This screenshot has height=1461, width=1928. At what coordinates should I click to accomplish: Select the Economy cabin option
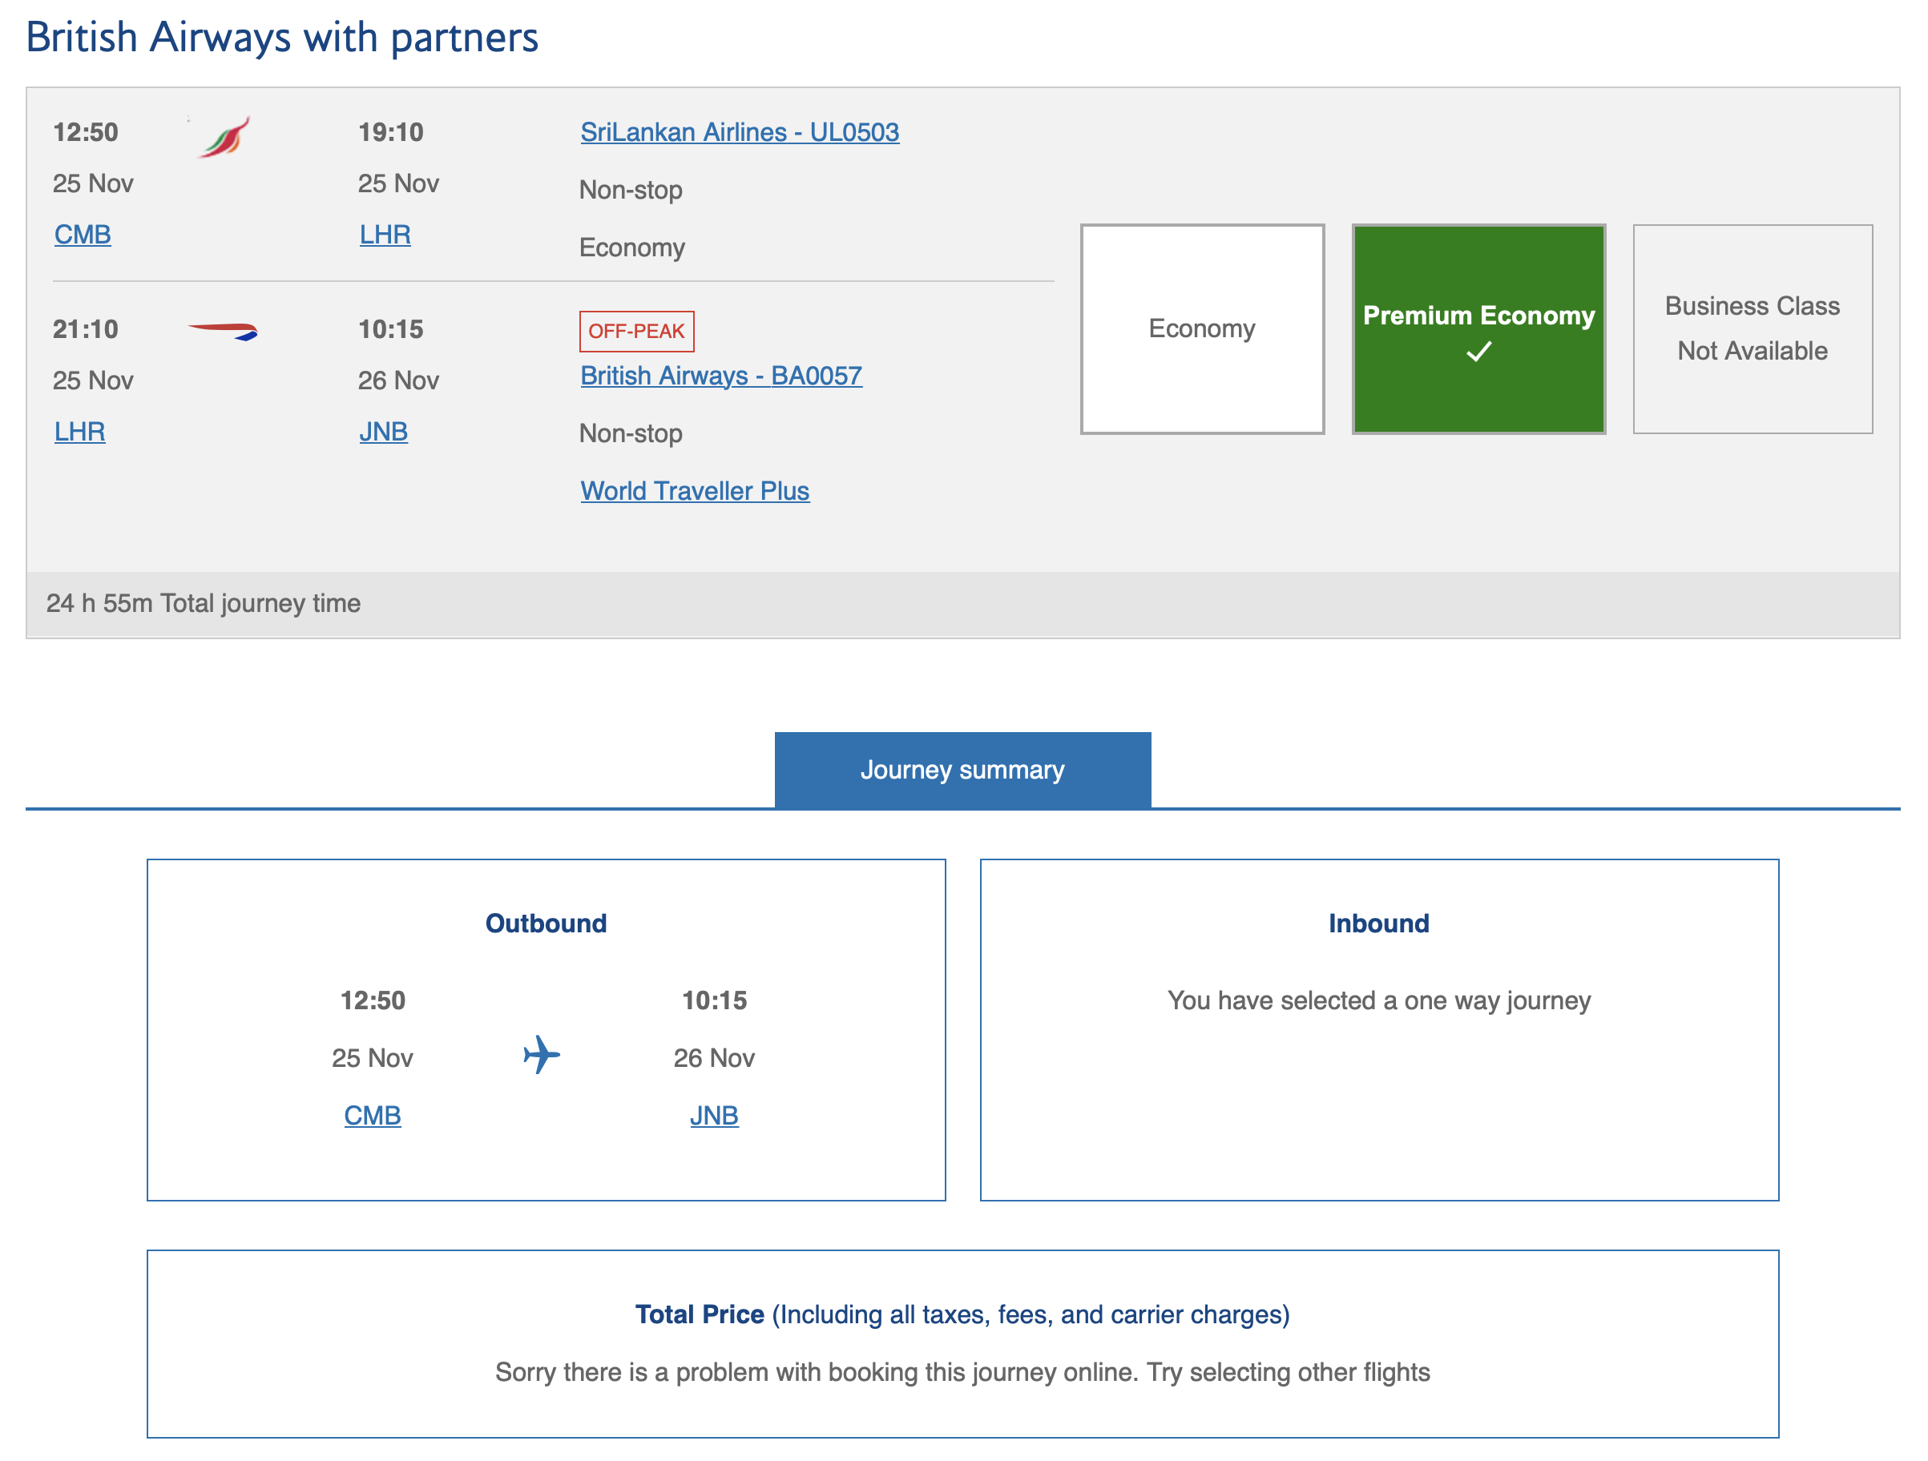[x=1201, y=328]
